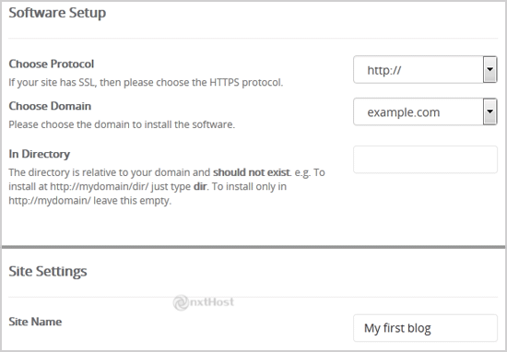Click the Site Name label
Viewport: 507px width, 352px height.
[35, 322]
